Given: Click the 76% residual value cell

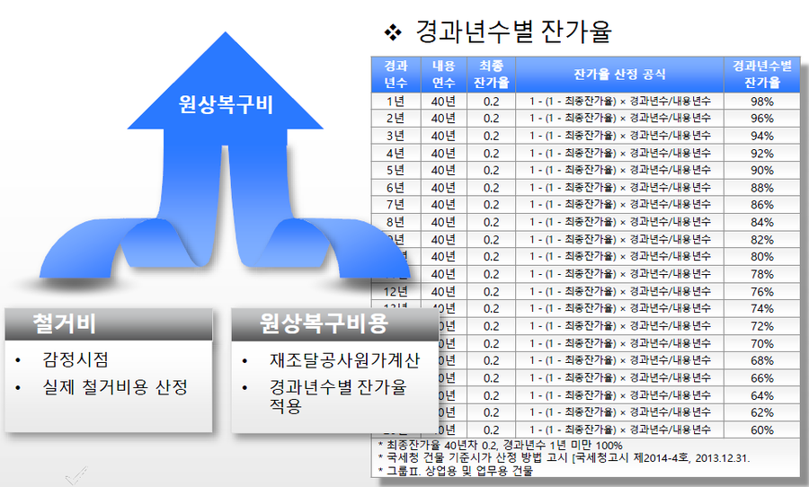Looking at the screenshot, I should 762,291.
